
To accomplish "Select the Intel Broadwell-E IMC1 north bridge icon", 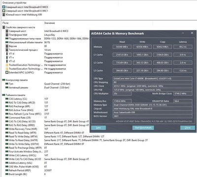I will pos(4,11).
